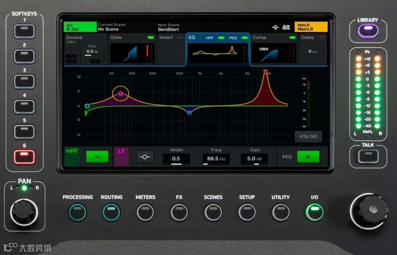Hit Softkey 4 button

click(24, 106)
